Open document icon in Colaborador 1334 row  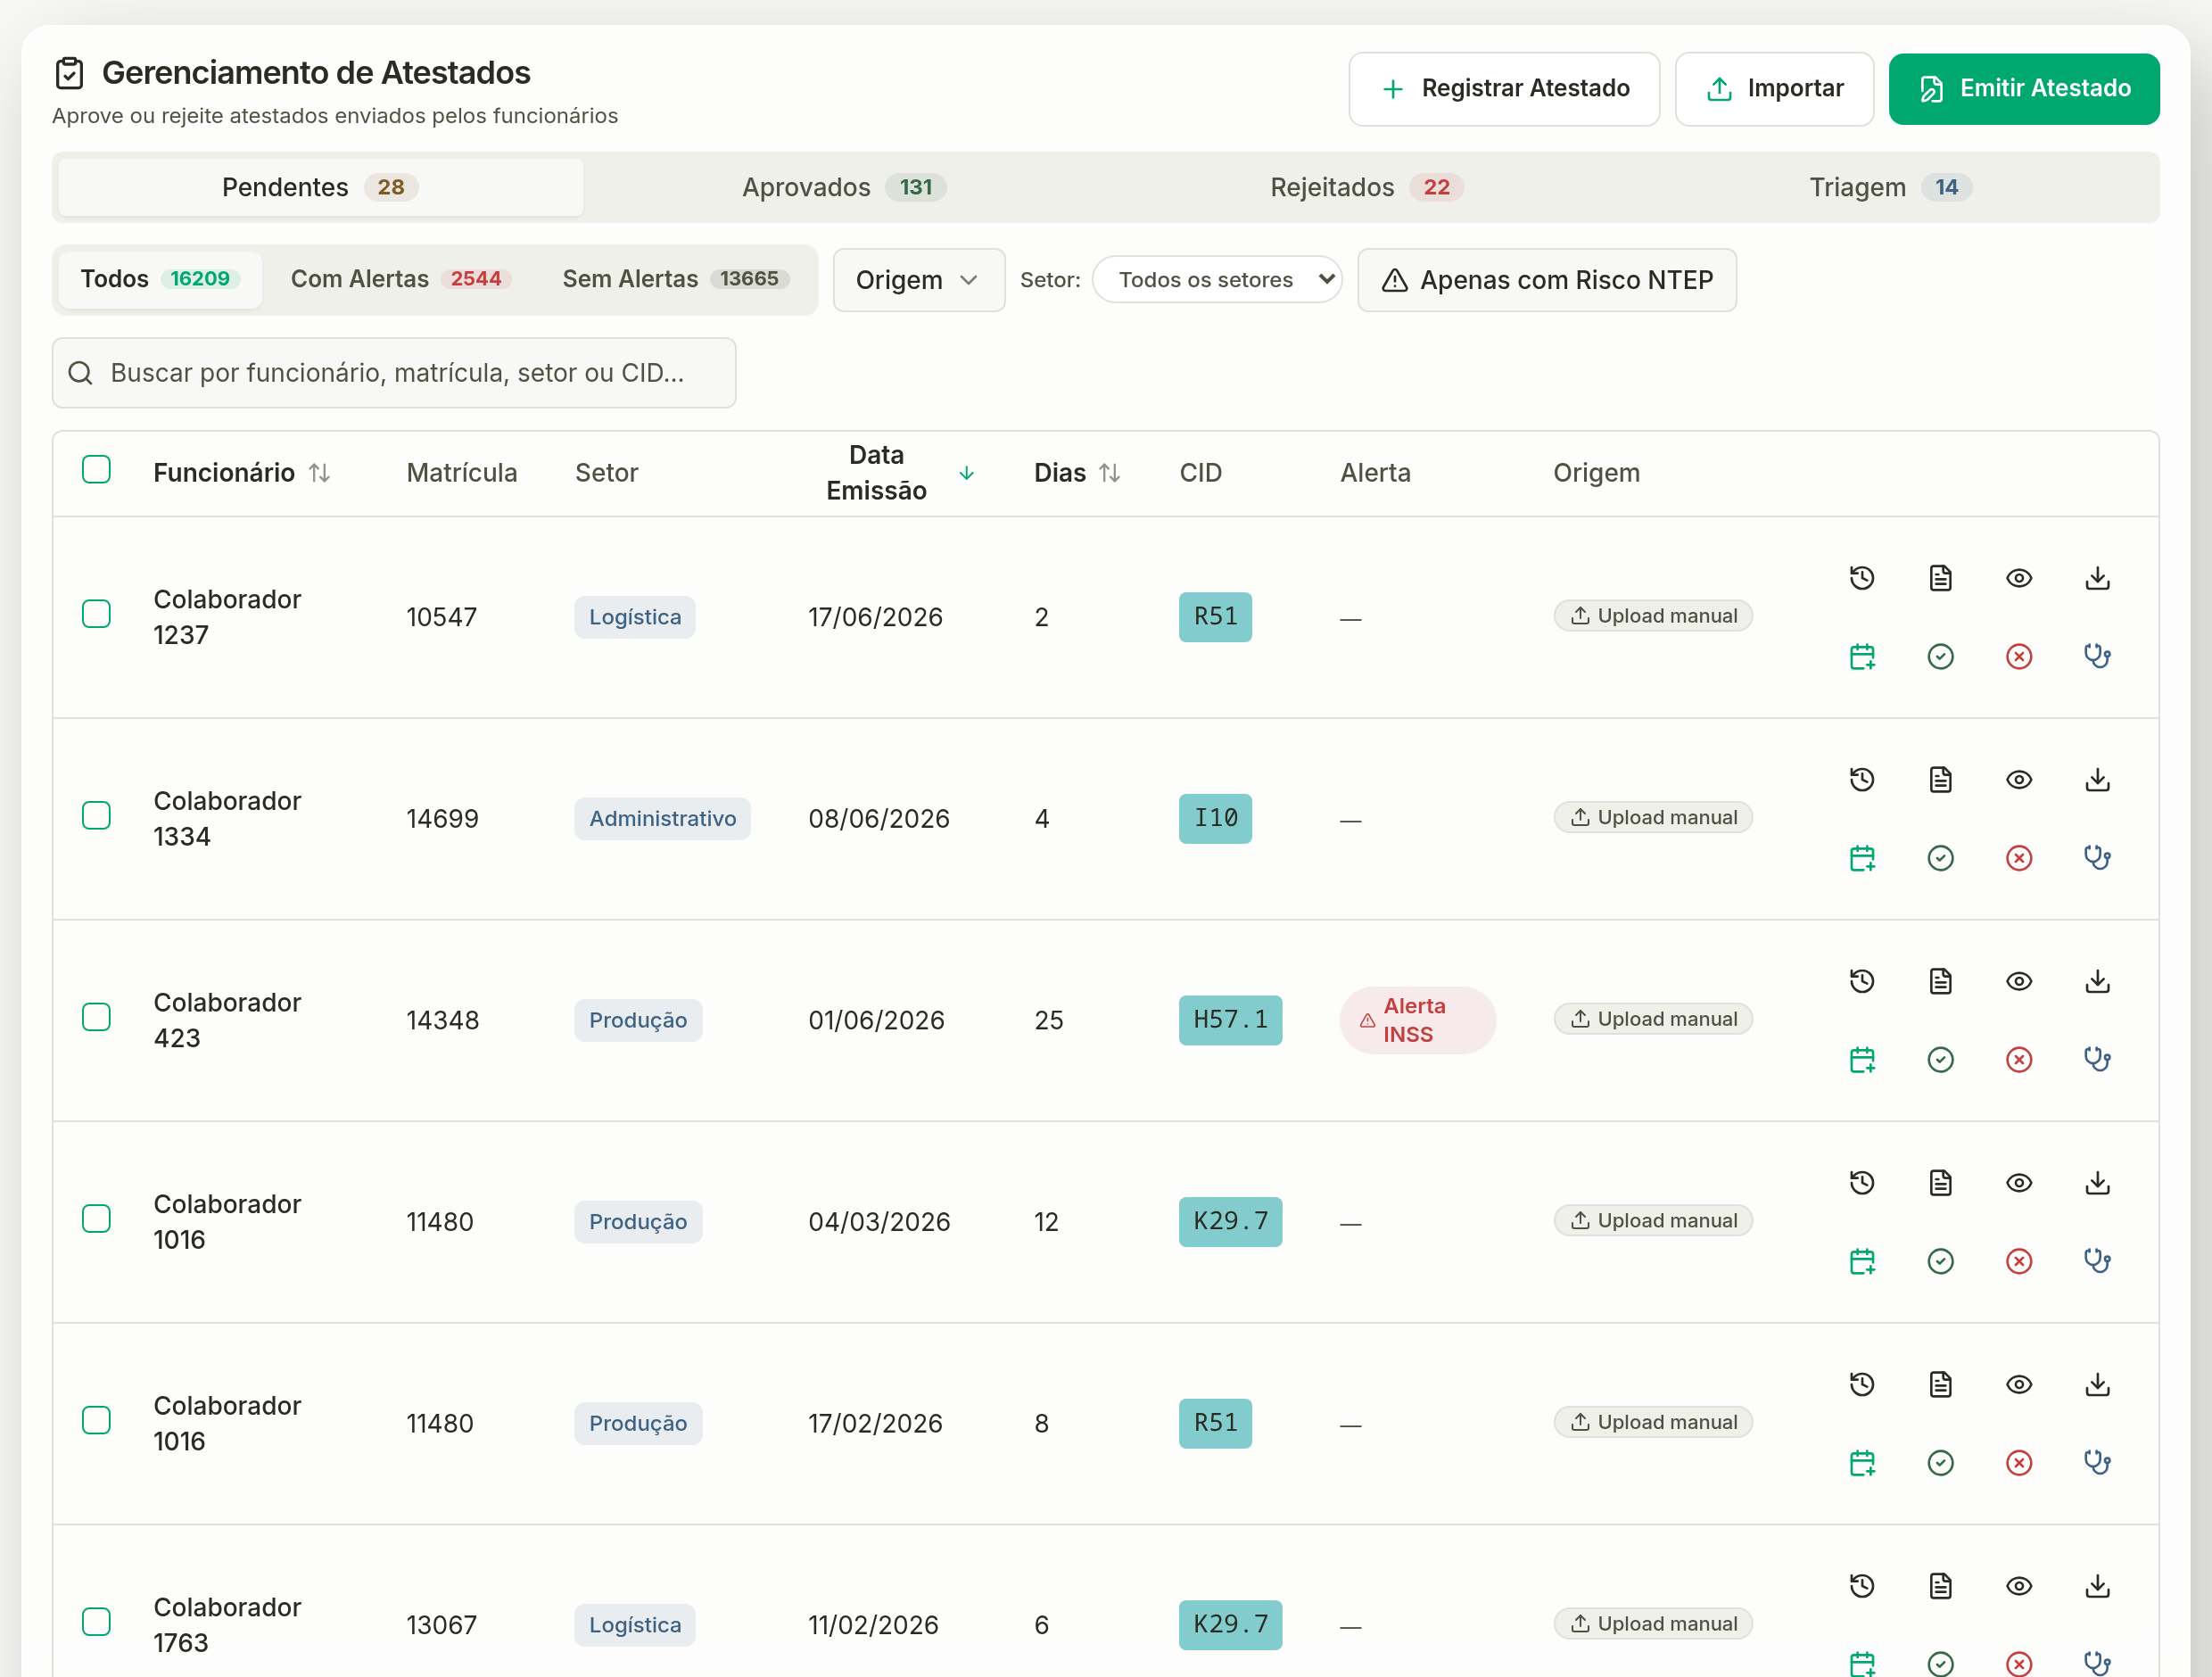(1940, 780)
